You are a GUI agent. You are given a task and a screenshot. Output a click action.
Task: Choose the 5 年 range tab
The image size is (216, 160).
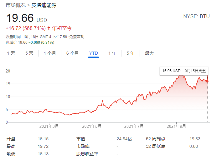pyautogui.click(x=131, y=53)
